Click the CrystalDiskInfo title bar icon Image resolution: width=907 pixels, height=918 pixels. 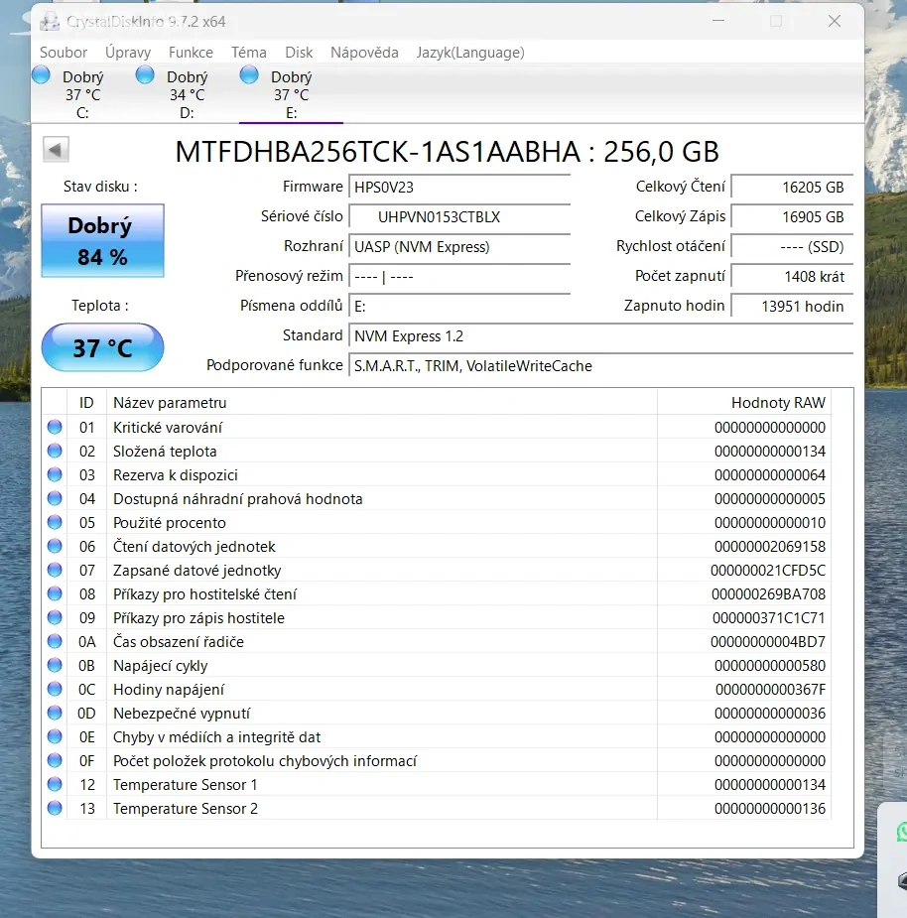[50, 22]
